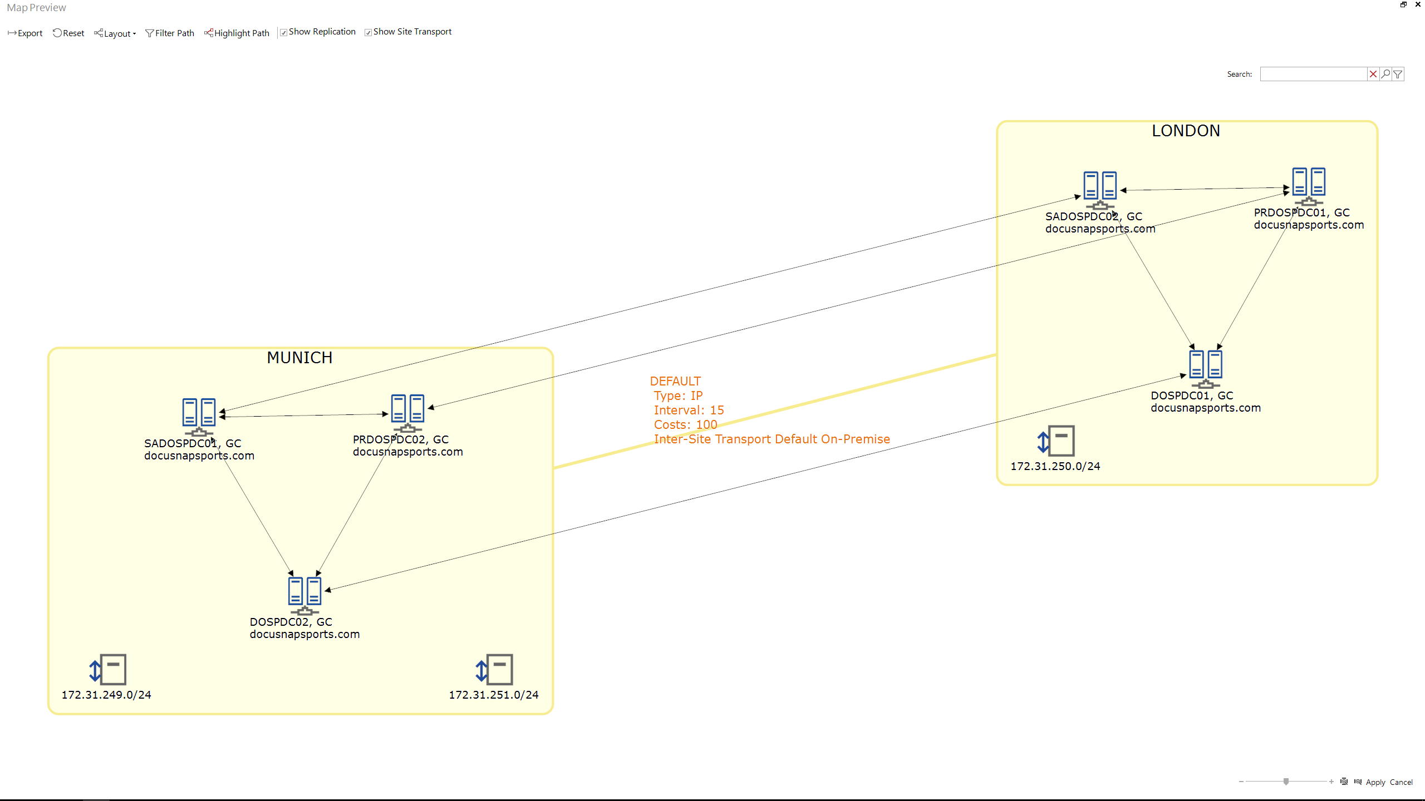Click the funnel filter icon beside search

tap(1398, 74)
